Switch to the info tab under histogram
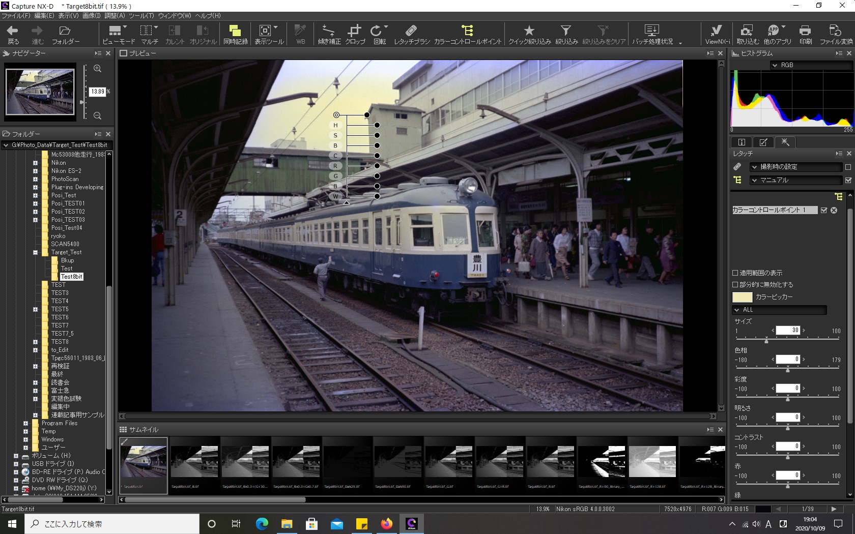Screen dimensions: 855x534 click(x=742, y=142)
